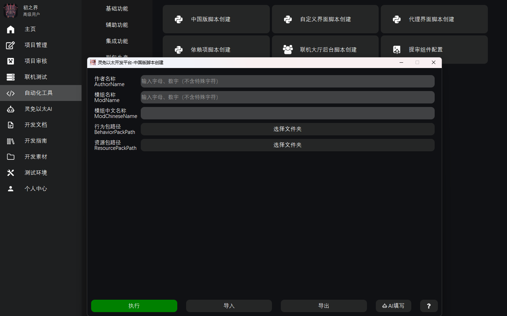This screenshot has height=316, width=507.
Task: Click the project management edit icon
Action: click(11, 45)
